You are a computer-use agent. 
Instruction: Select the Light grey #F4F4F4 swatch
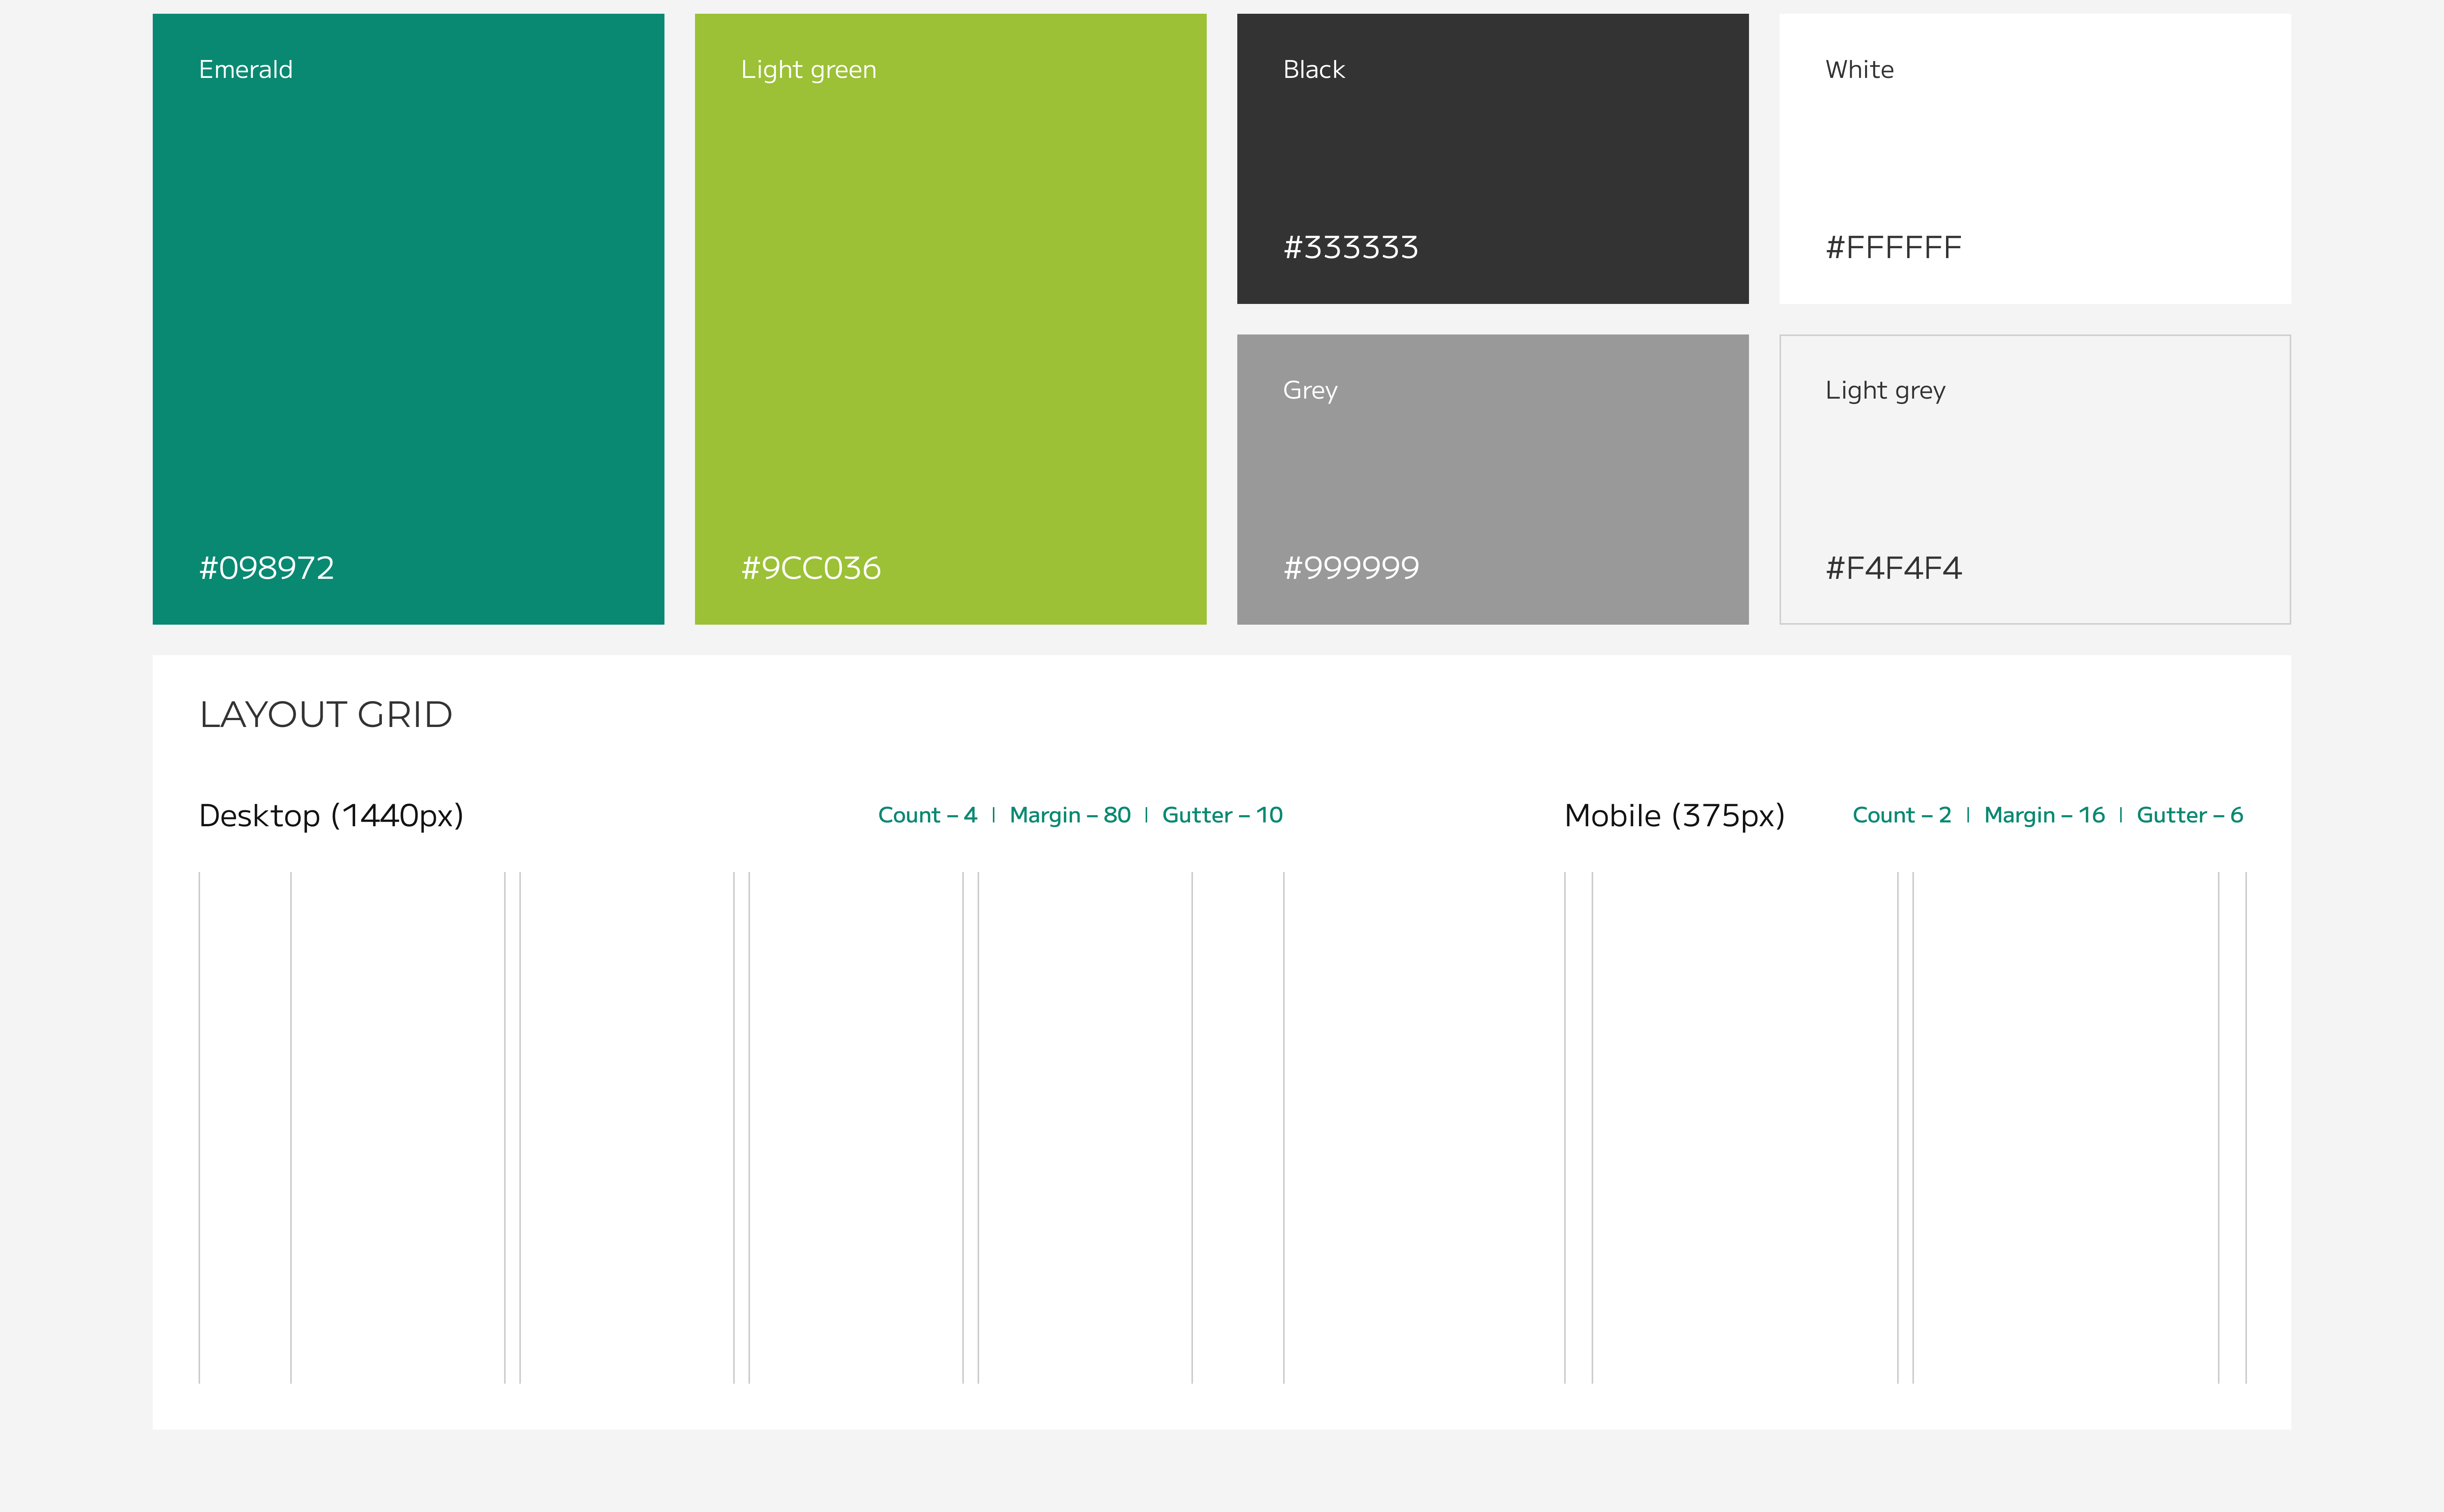pos(2034,479)
